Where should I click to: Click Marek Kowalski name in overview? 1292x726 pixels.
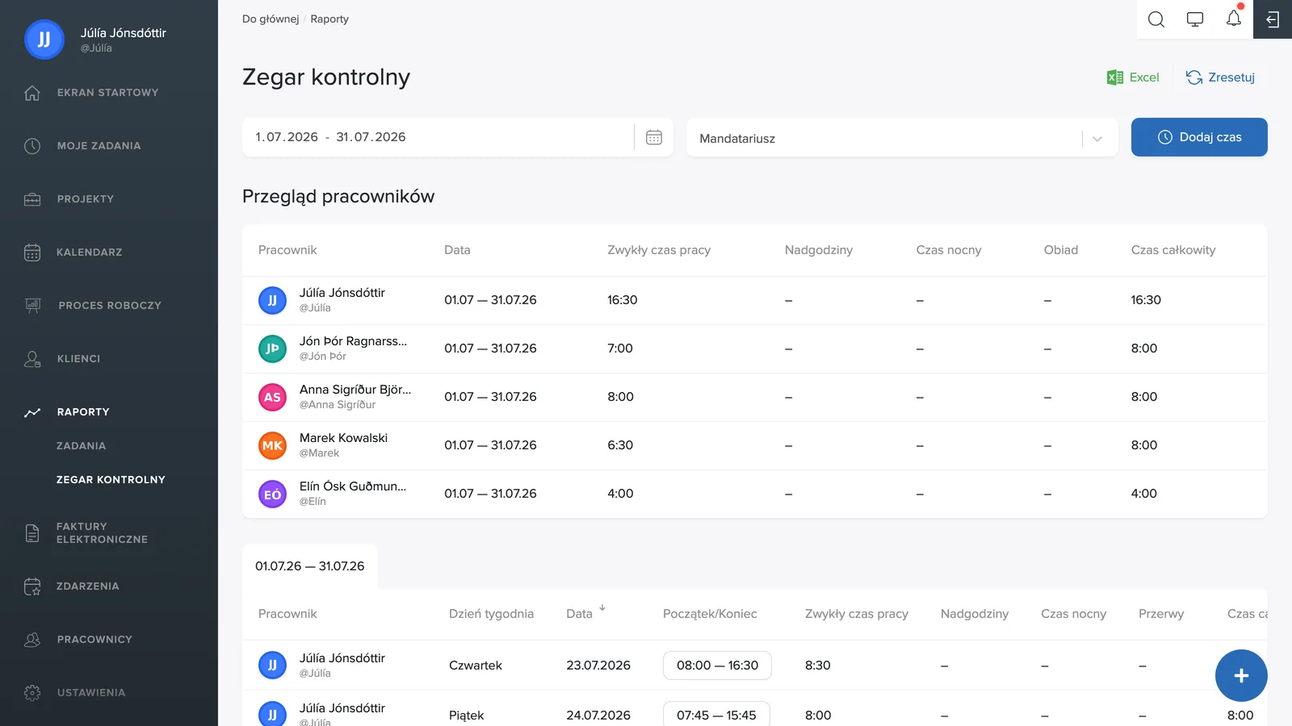pos(343,438)
